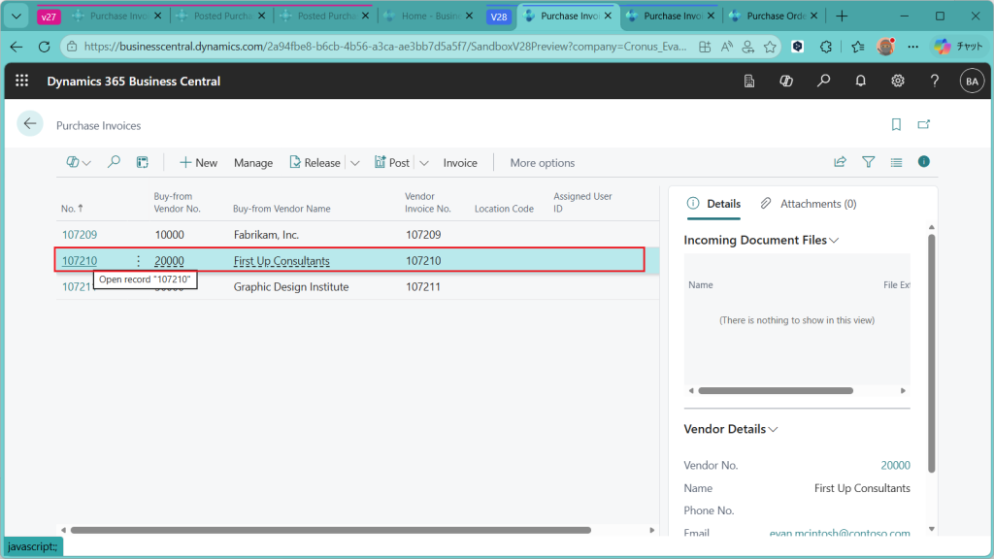Open the settings gear in the header

[898, 82]
